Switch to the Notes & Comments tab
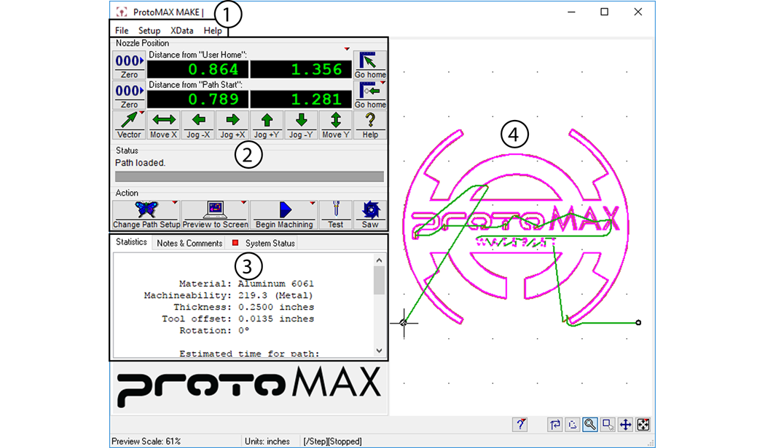The width and height of the screenshot is (765, 448). tap(188, 243)
